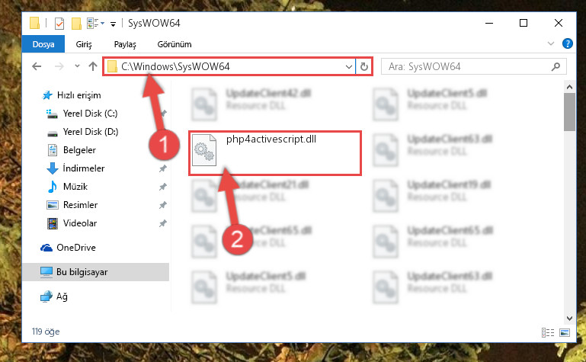Refresh the SysWOW64 folder view
586x362 pixels.
pos(364,66)
